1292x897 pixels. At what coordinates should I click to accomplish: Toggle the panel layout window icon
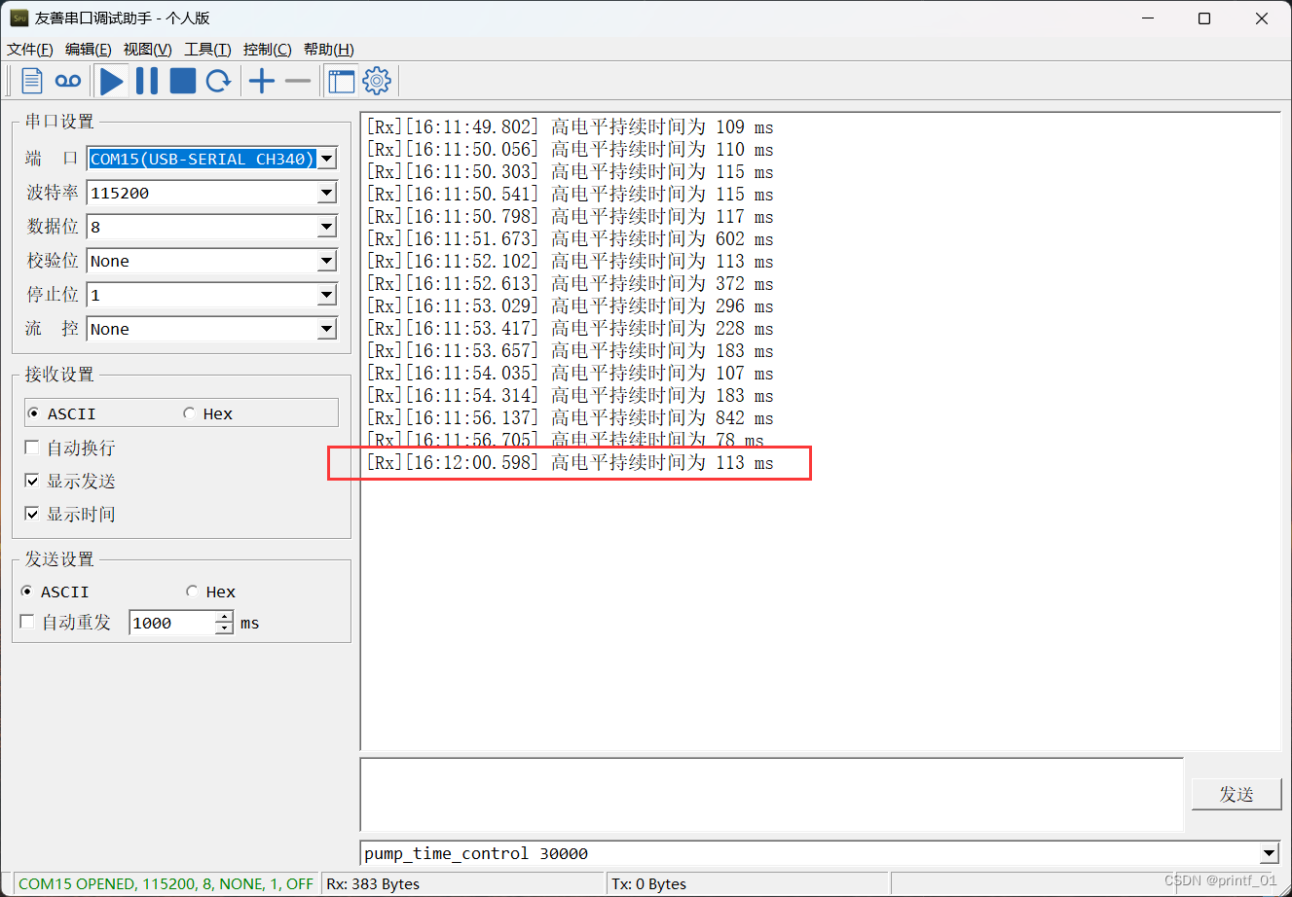click(342, 81)
